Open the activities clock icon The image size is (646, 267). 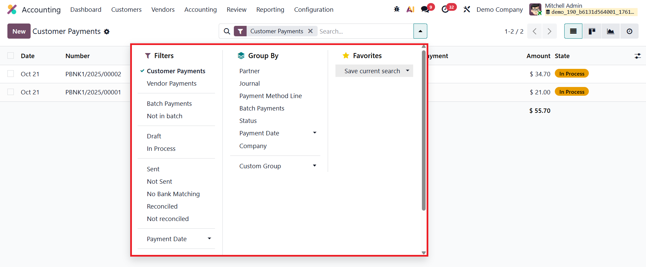coord(445,9)
